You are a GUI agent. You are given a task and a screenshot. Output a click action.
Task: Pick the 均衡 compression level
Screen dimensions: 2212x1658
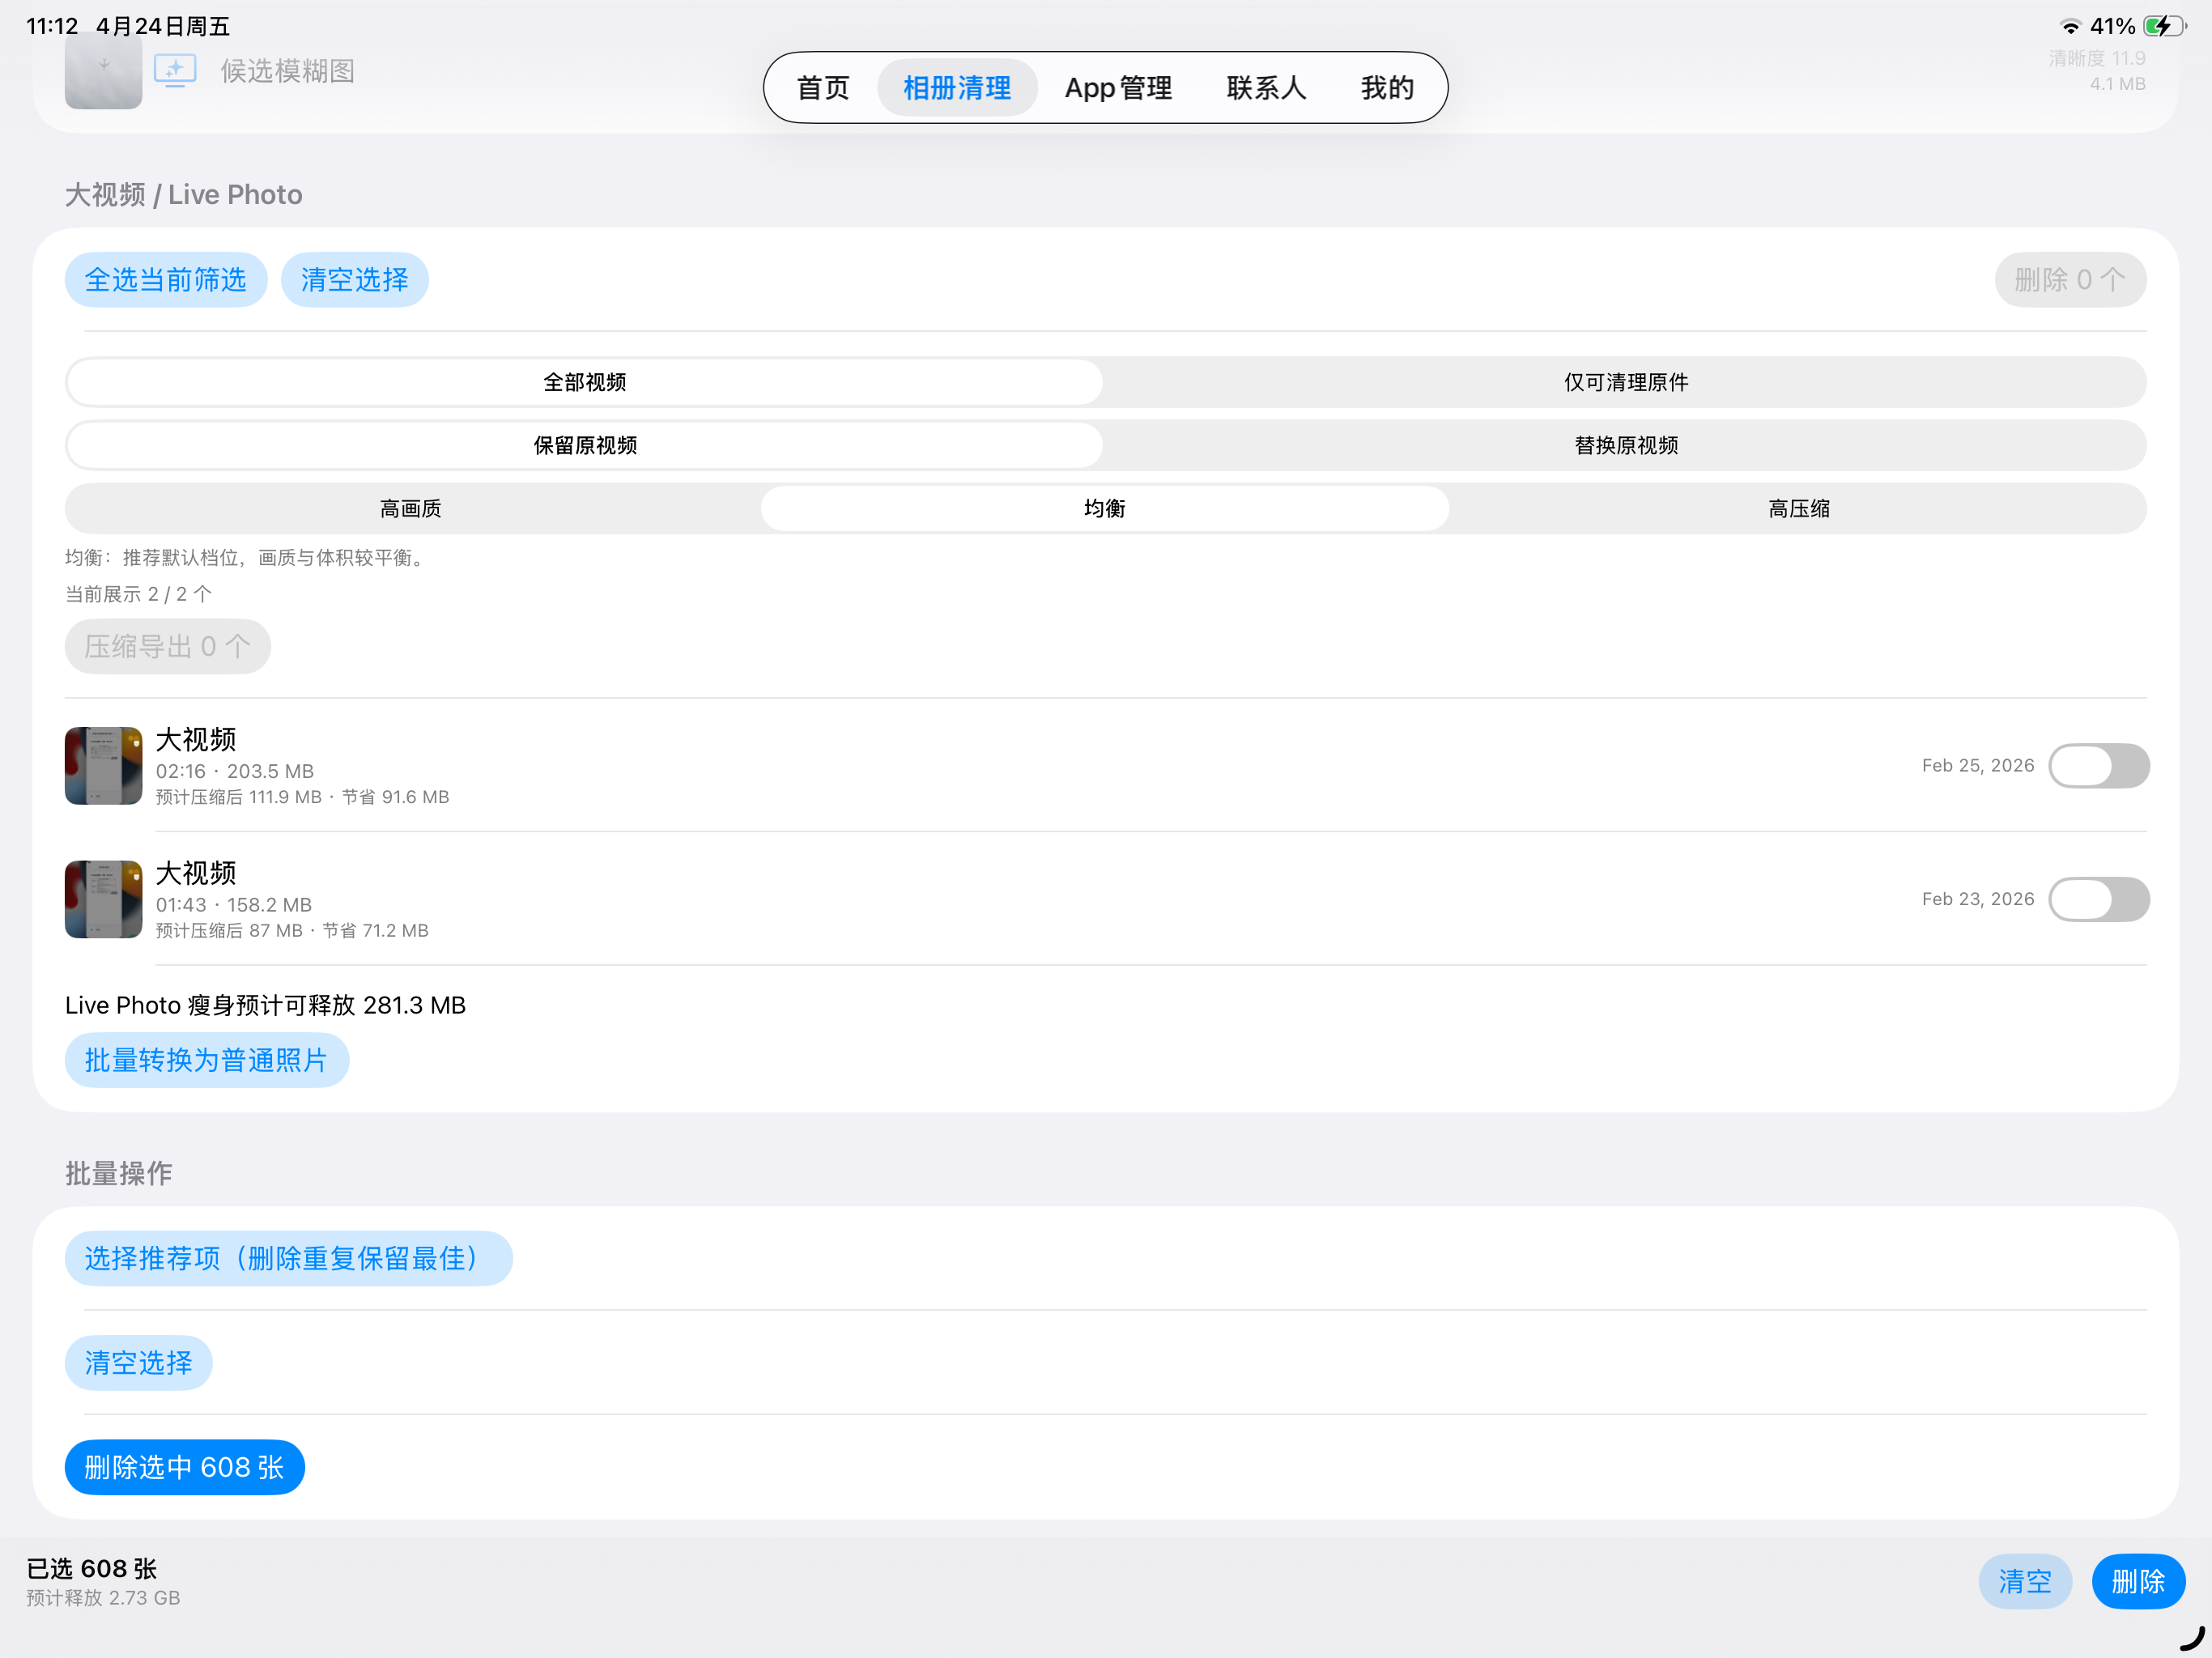(1105, 509)
